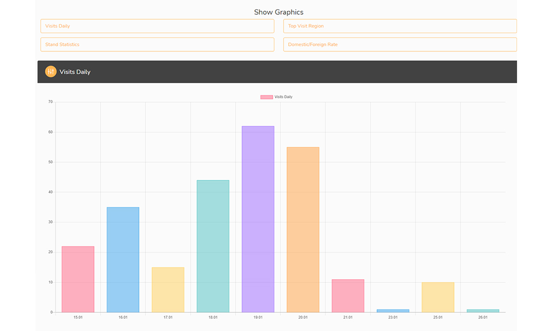This screenshot has width=553, height=331.
Task: Click the yellow bar for 25.01
Action: click(x=438, y=297)
